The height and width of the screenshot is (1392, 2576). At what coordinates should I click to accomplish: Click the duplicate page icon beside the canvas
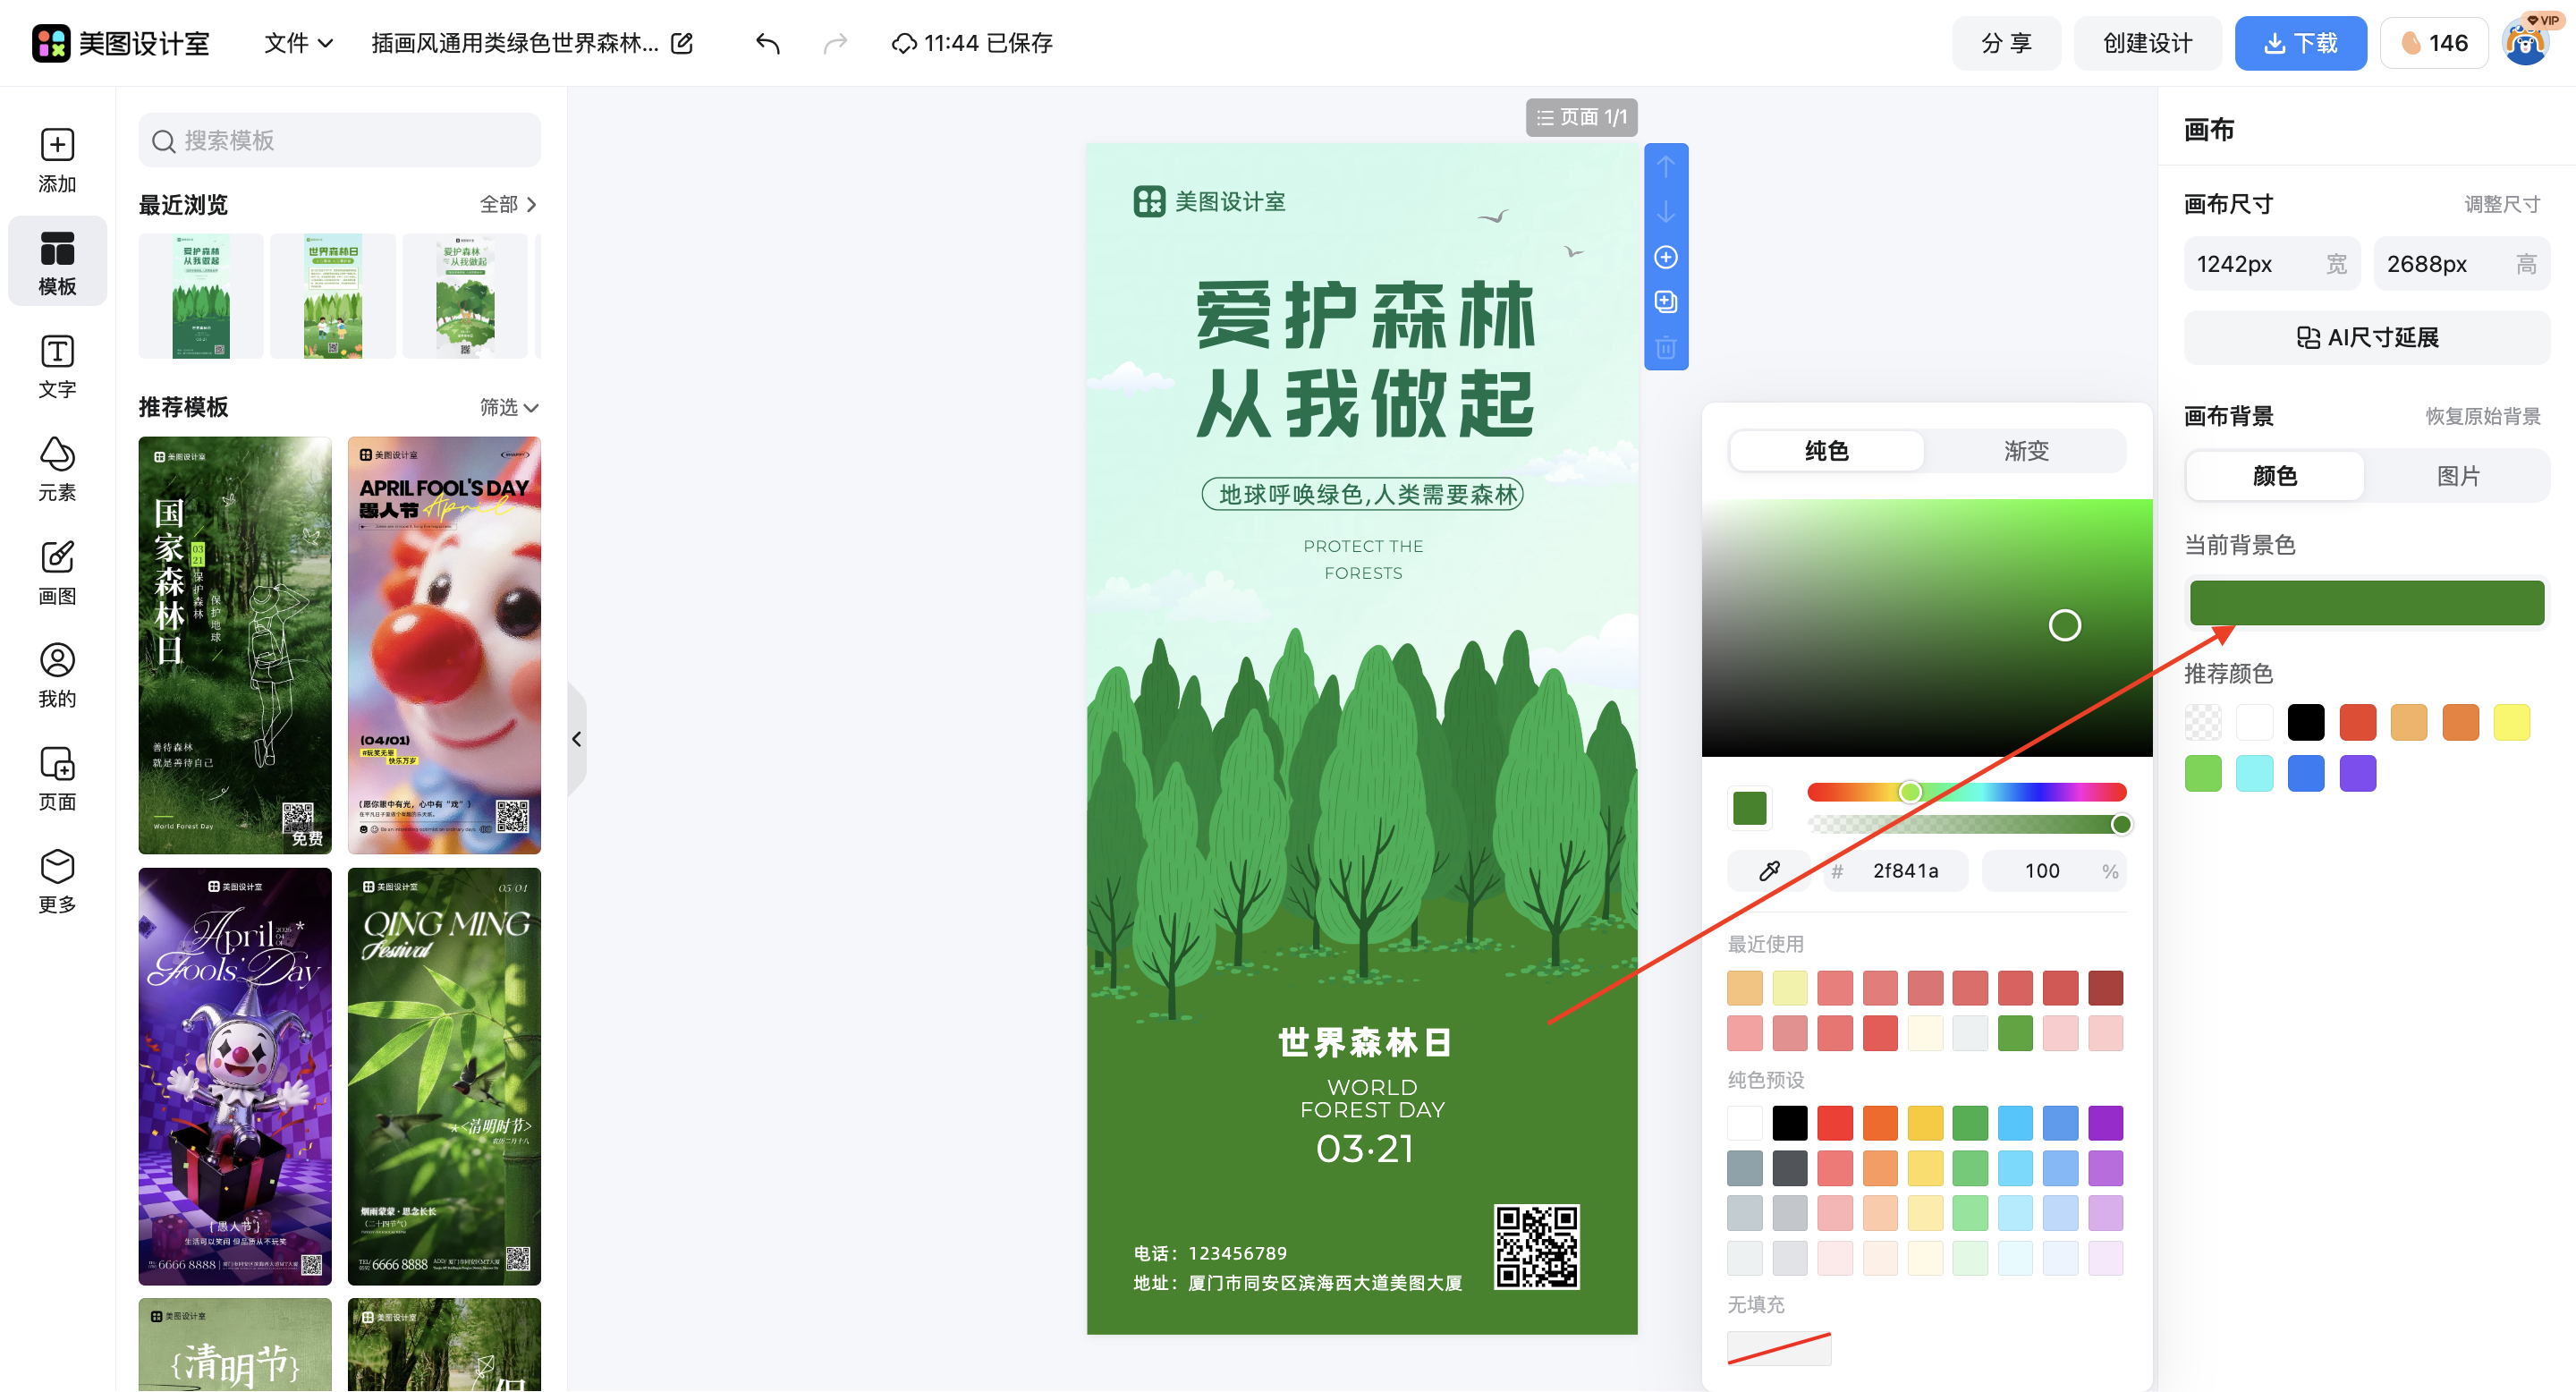click(x=1665, y=302)
